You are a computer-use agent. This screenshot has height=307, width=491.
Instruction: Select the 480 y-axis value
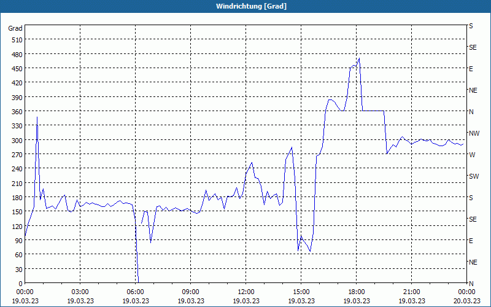[x=17, y=54]
